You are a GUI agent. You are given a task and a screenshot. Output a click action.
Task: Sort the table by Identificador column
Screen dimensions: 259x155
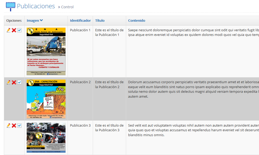pyautogui.click(x=80, y=20)
